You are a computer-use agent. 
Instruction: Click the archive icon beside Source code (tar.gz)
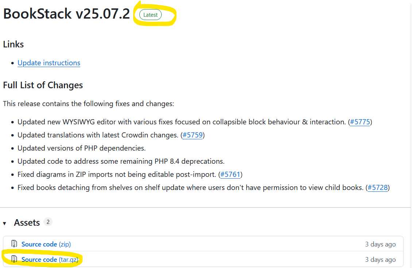(x=14, y=259)
